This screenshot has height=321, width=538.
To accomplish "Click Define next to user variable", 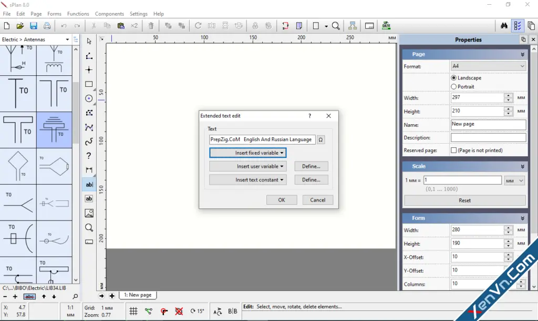I will pyautogui.click(x=311, y=166).
